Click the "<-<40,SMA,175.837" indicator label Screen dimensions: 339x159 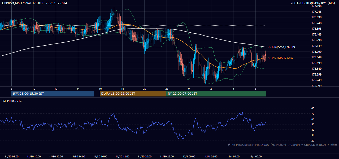[281, 58]
